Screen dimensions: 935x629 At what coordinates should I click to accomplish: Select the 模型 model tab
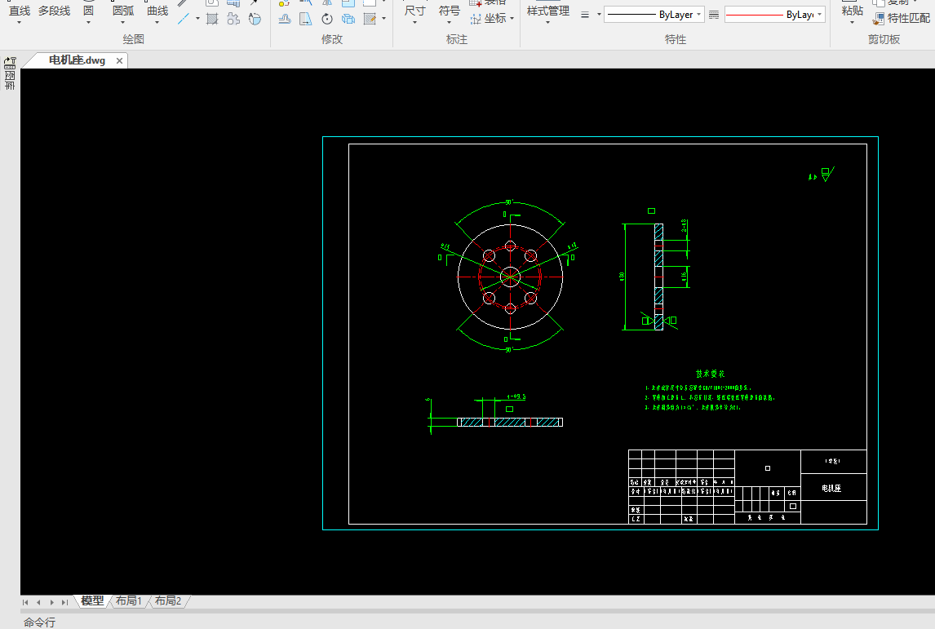coord(92,601)
